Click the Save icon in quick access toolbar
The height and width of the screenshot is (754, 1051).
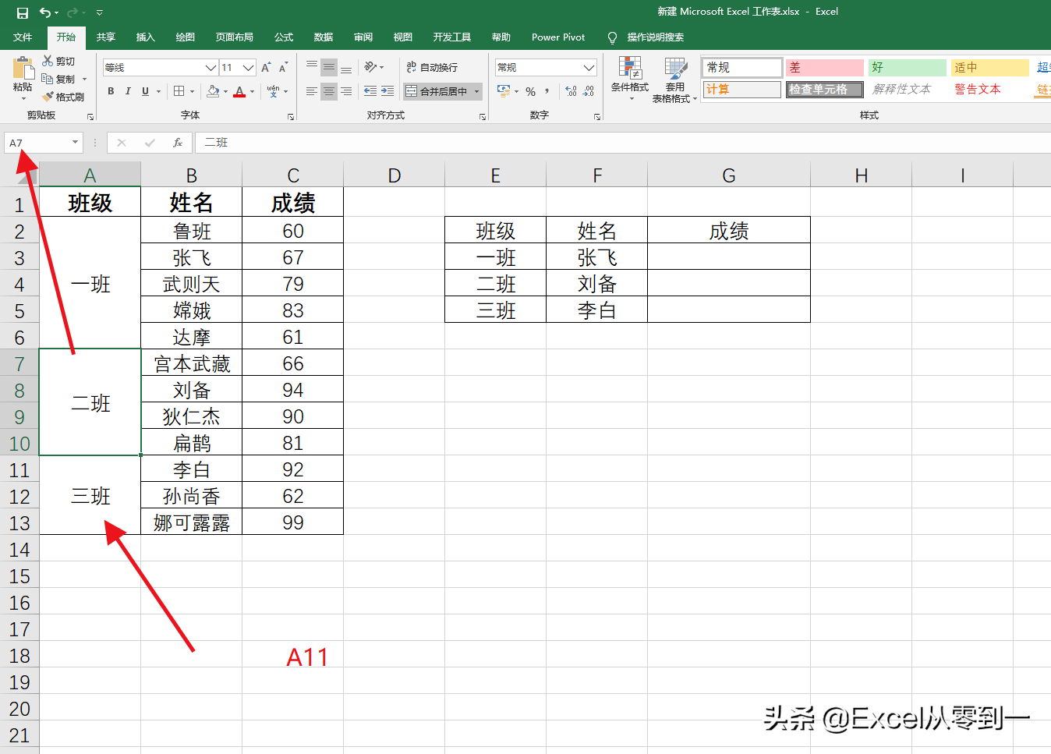[x=22, y=12]
